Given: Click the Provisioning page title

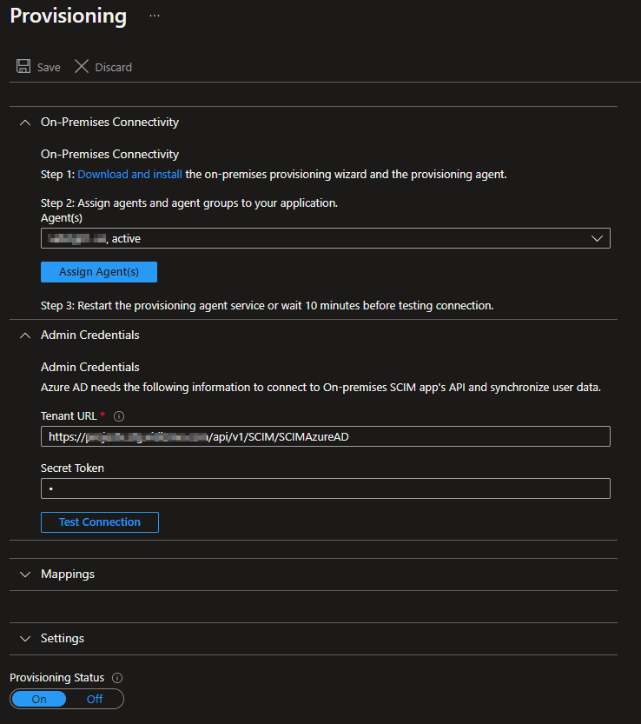Looking at the screenshot, I should (68, 16).
